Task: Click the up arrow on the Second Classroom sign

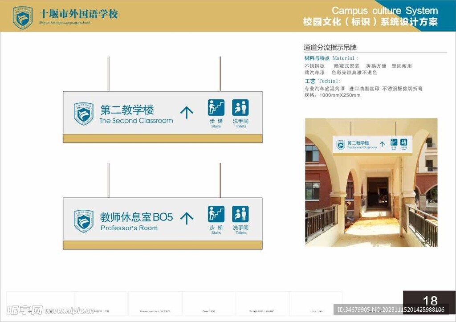Action: (x=187, y=111)
